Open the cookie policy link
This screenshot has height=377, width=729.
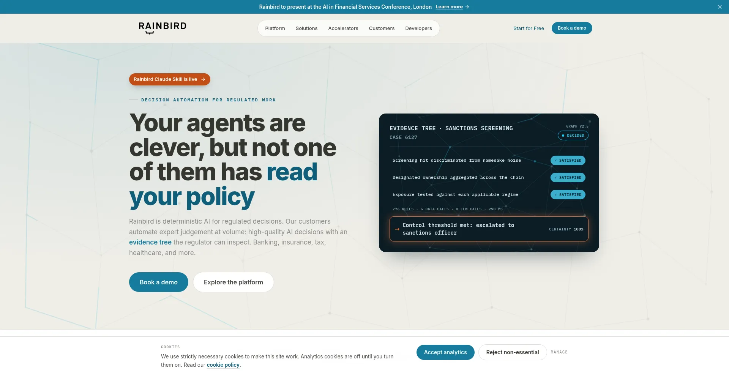click(223, 365)
